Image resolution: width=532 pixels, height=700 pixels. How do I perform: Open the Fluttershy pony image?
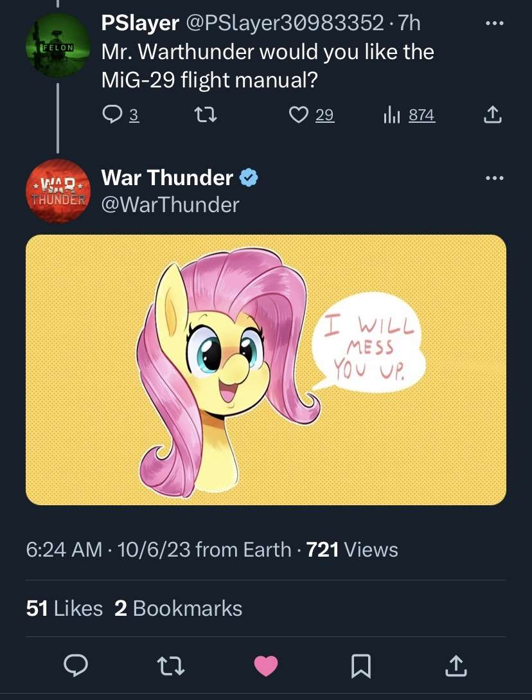[x=266, y=370]
